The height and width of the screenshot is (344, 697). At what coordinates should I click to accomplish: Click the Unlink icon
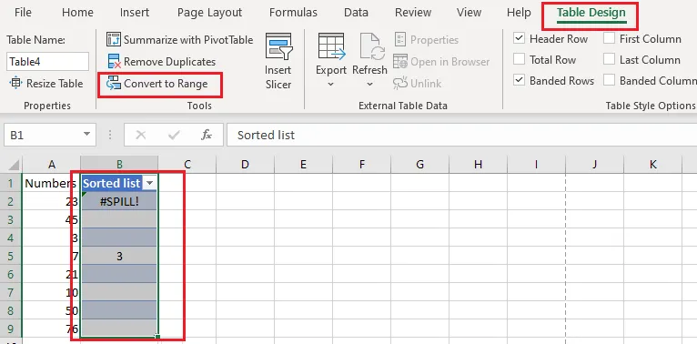pyautogui.click(x=400, y=83)
